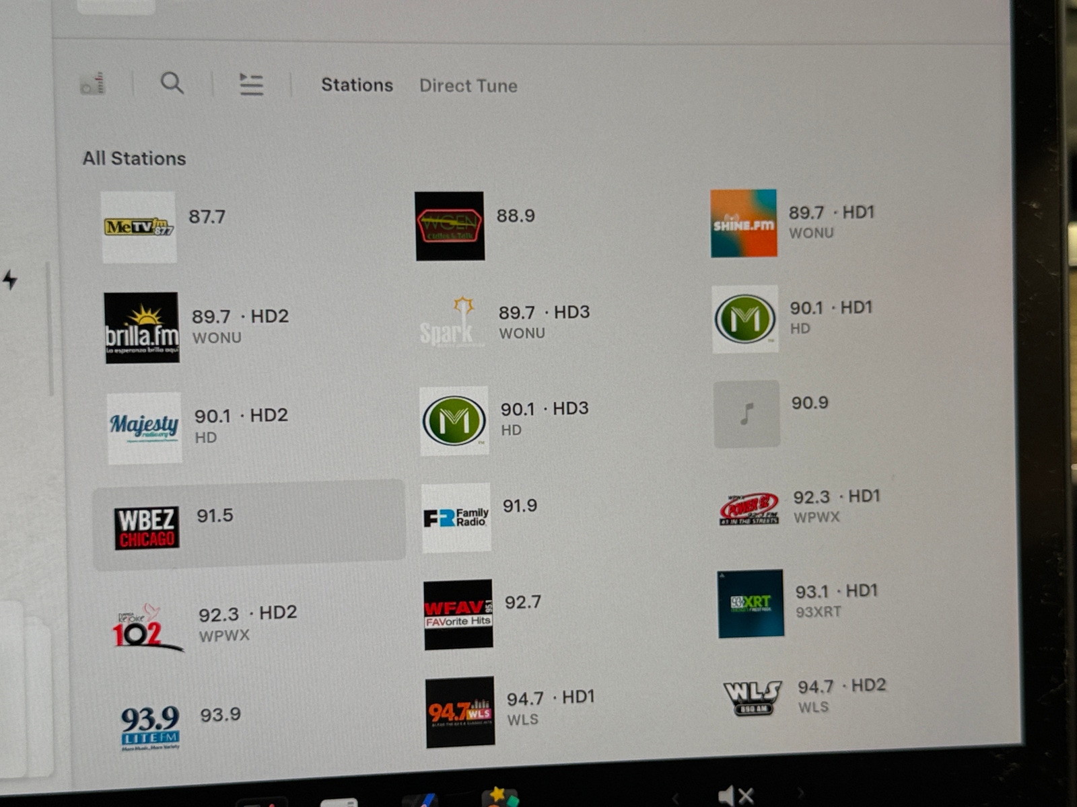This screenshot has width=1077, height=807.
Task: Choose the Power 92 station logo
Action: coord(749,509)
